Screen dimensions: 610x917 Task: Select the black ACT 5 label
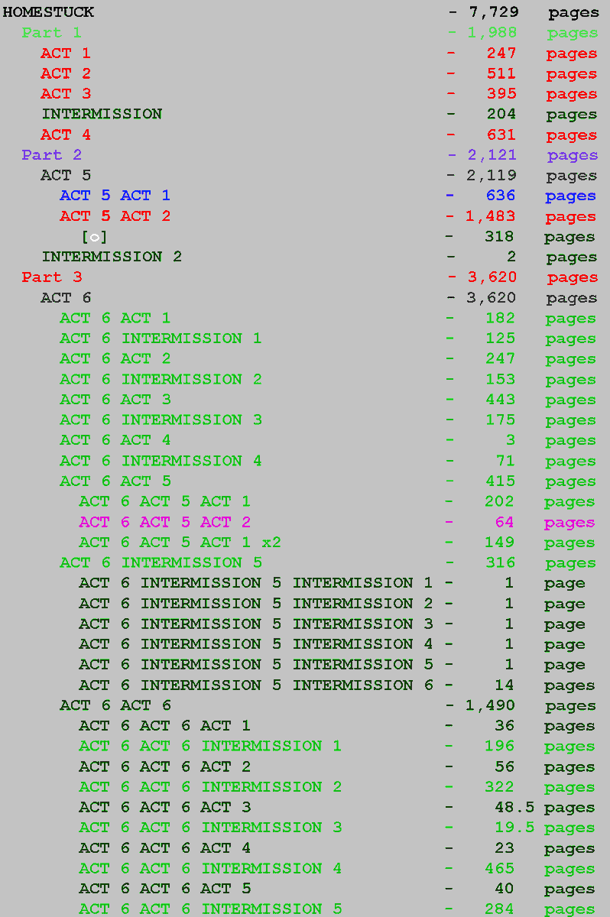pos(65,175)
